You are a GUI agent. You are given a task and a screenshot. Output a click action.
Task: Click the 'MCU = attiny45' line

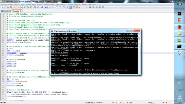click(14, 51)
